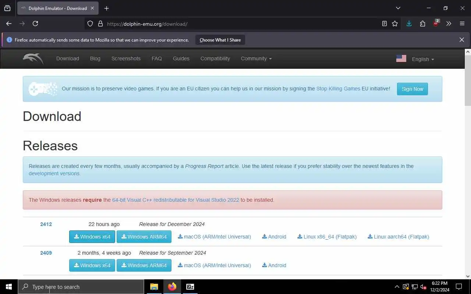Click the network tray icon

click(x=414, y=287)
